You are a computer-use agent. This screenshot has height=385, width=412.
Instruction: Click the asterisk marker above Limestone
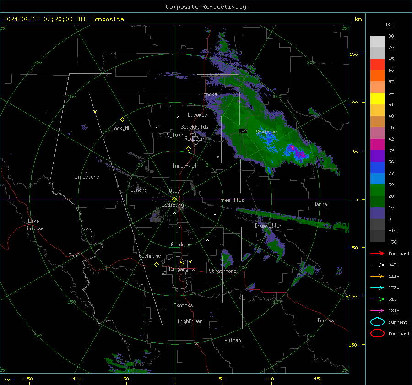(x=87, y=173)
